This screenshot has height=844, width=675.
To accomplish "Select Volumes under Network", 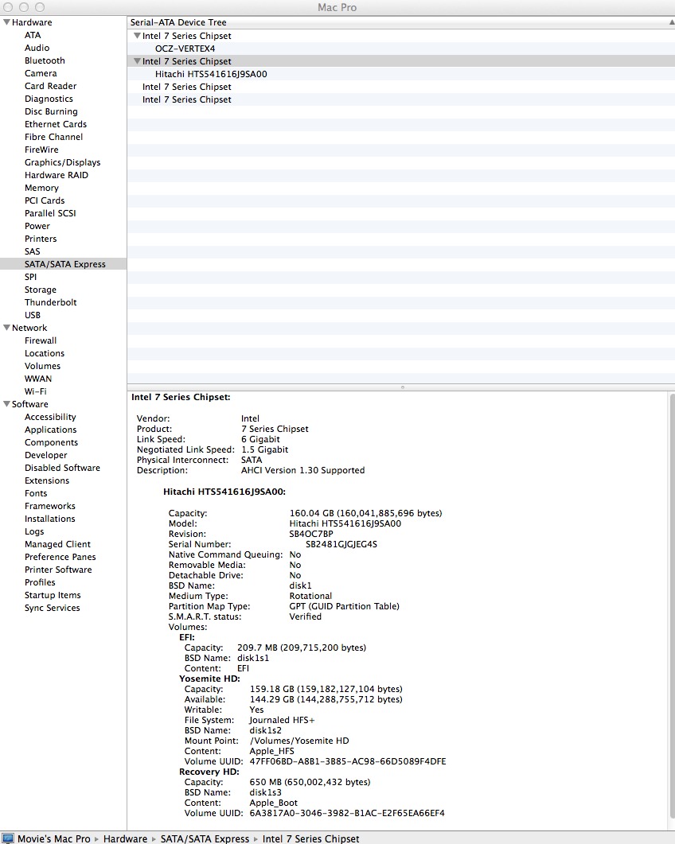I will [x=42, y=366].
